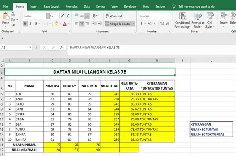
Task: Open the font name Calibri dropdown
Action: [47, 16]
